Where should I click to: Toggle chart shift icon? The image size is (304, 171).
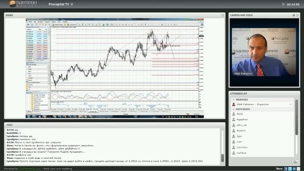pos(99,25)
